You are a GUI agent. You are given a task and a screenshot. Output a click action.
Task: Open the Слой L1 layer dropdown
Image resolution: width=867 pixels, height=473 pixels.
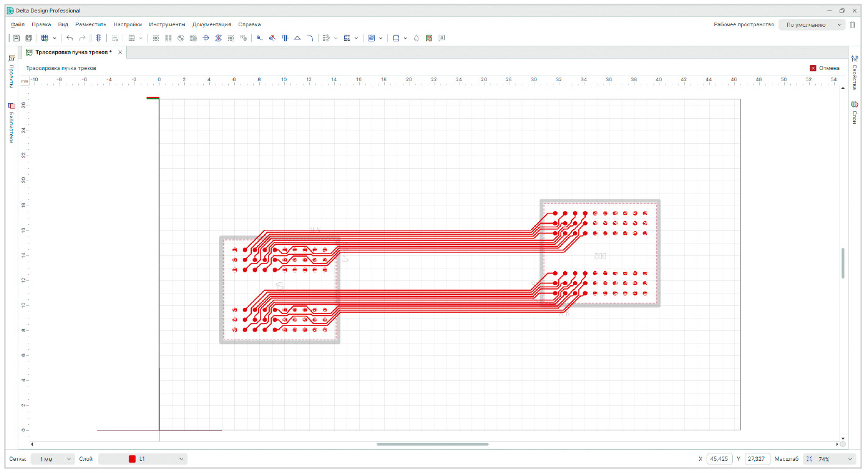143,459
